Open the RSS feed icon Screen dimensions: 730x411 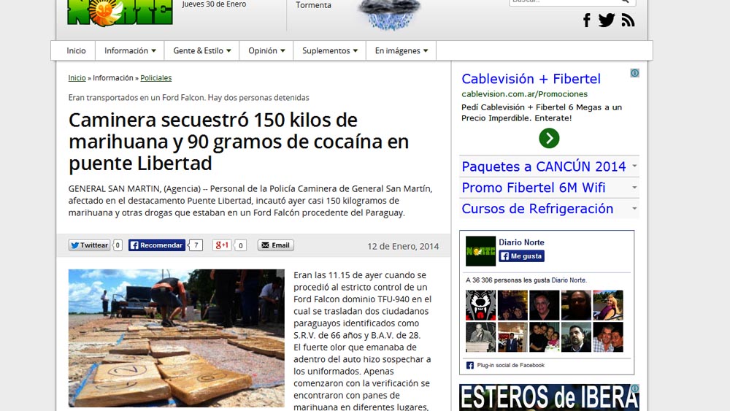click(x=628, y=20)
